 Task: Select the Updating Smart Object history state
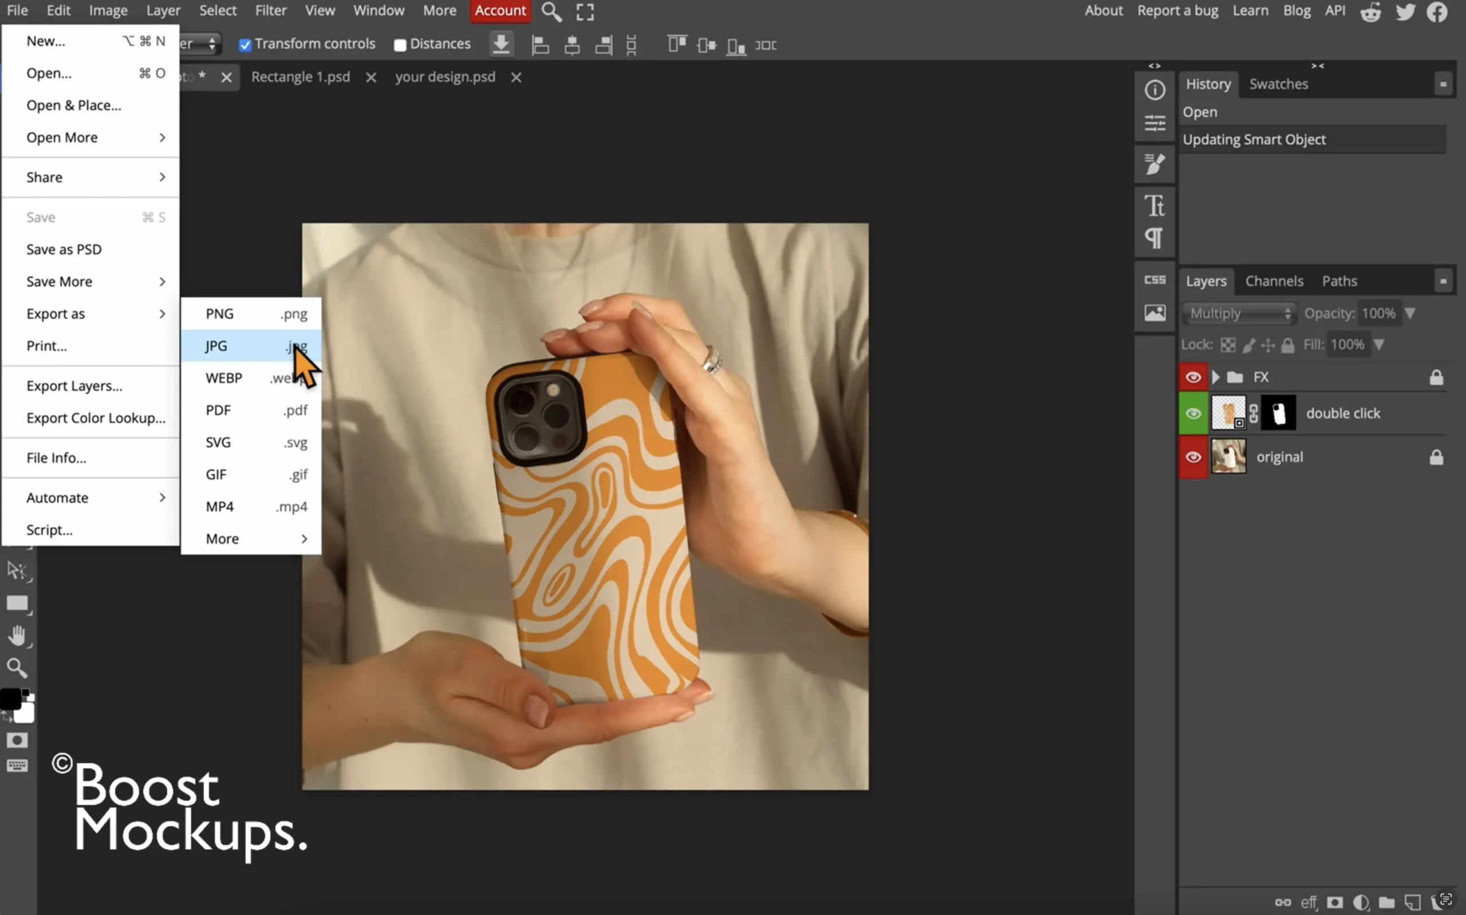click(1312, 140)
